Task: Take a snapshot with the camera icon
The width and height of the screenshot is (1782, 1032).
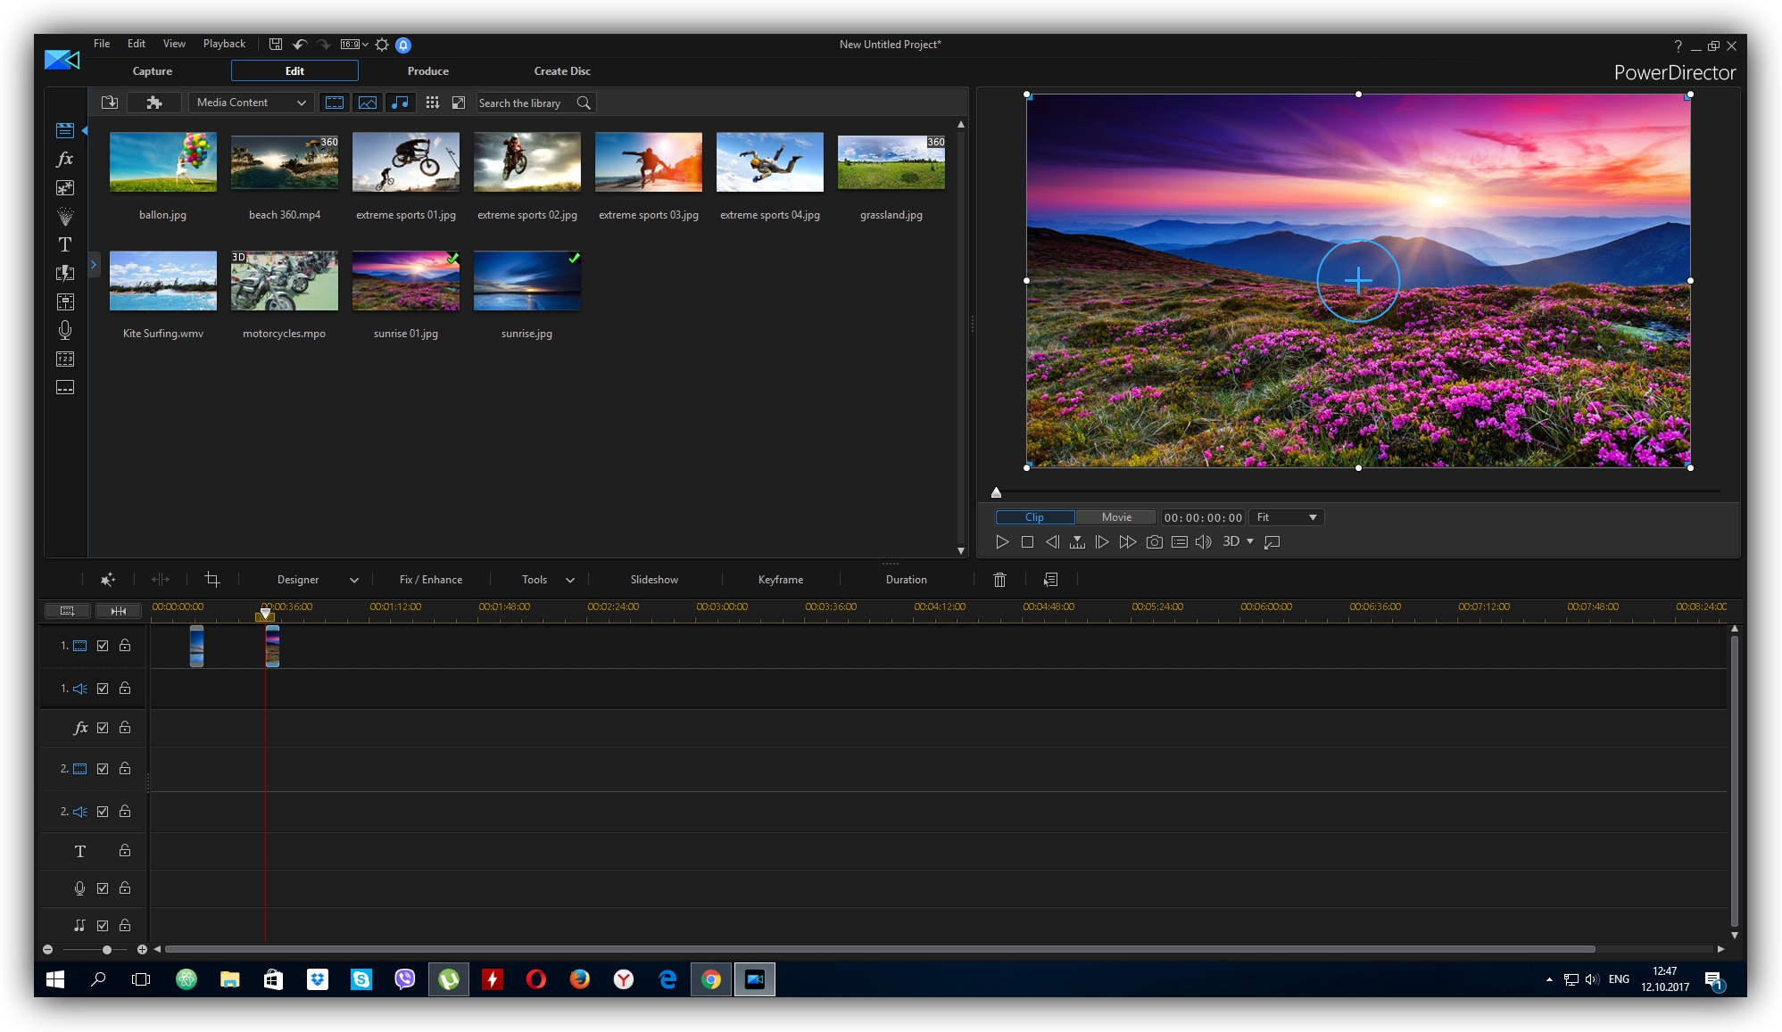Action: [x=1154, y=541]
